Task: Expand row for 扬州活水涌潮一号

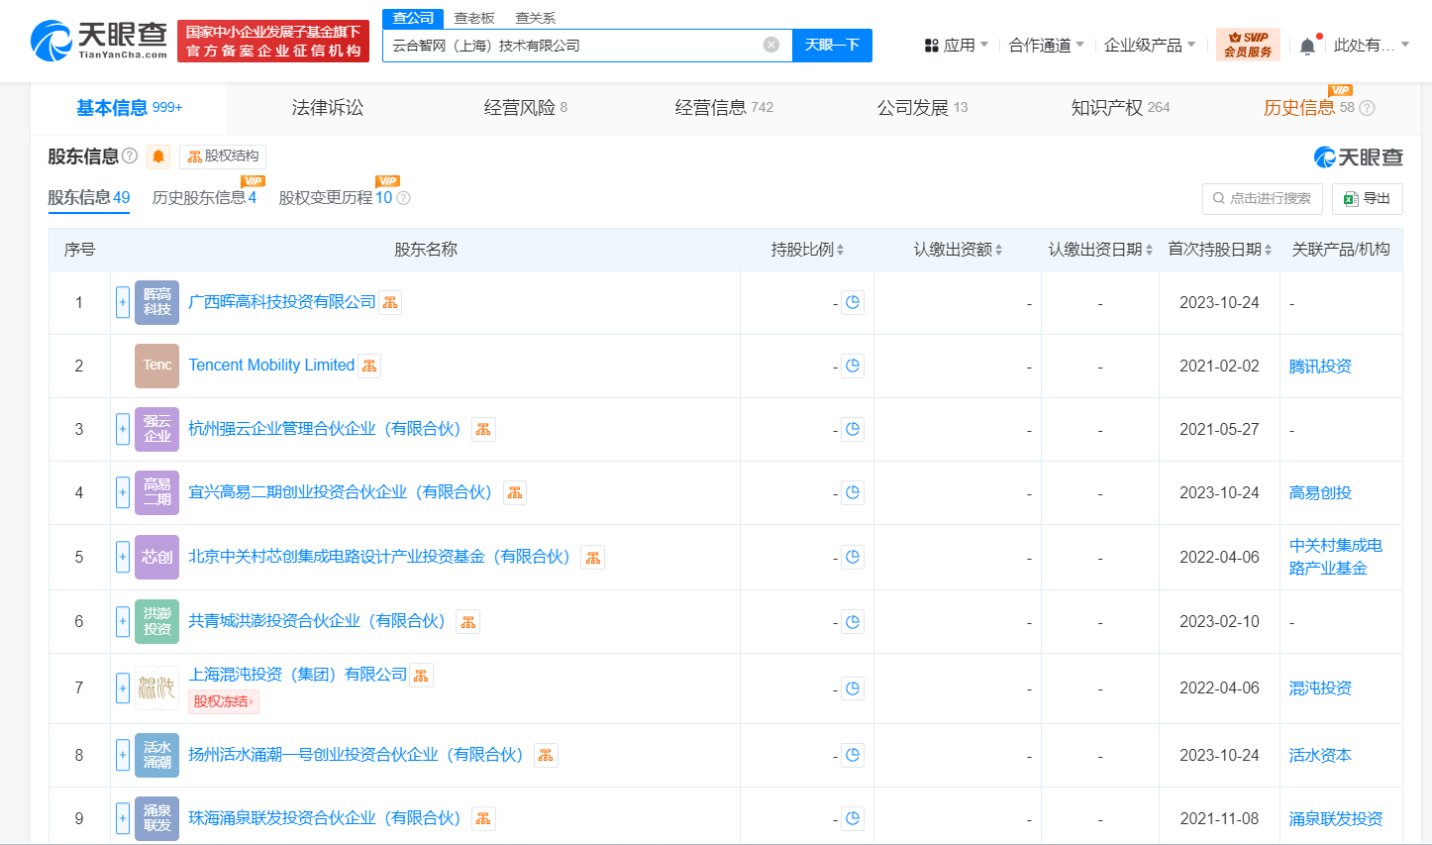Action: 123,755
